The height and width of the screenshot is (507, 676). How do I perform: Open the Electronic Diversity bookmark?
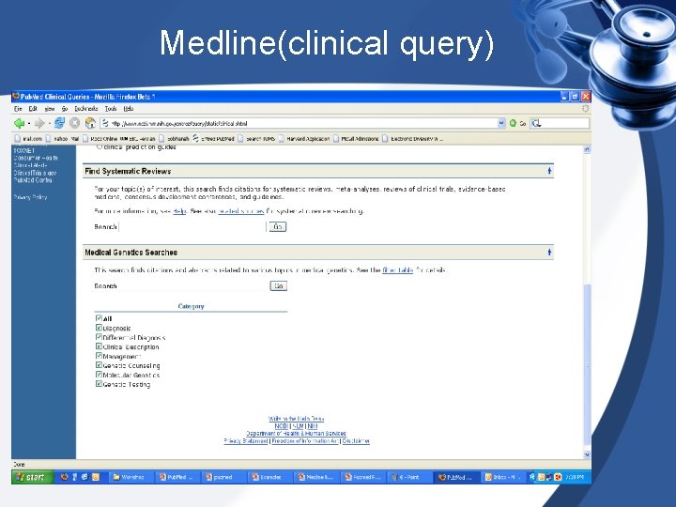click(x=413, y=139)
